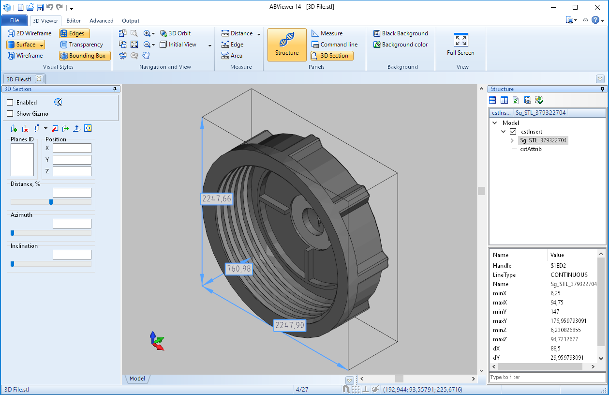Viewport: 609px width, 395px height.
Task: Open the File menu
Action: (15, 20)
